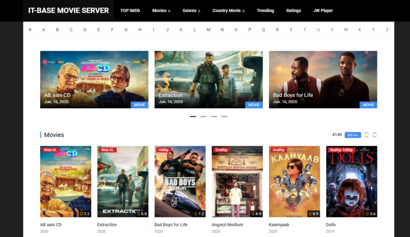Open the Kaamyaab title link
The width and height of the screenshot is (410, 237).
pyautogui.click(x=279, y=225)
